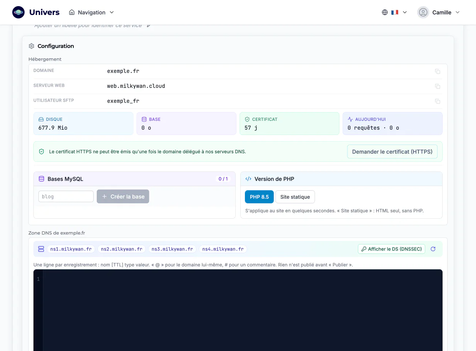Click the ns1.milkywan.fr nameserver chip

pyautogui.click(x=71, y=249)
